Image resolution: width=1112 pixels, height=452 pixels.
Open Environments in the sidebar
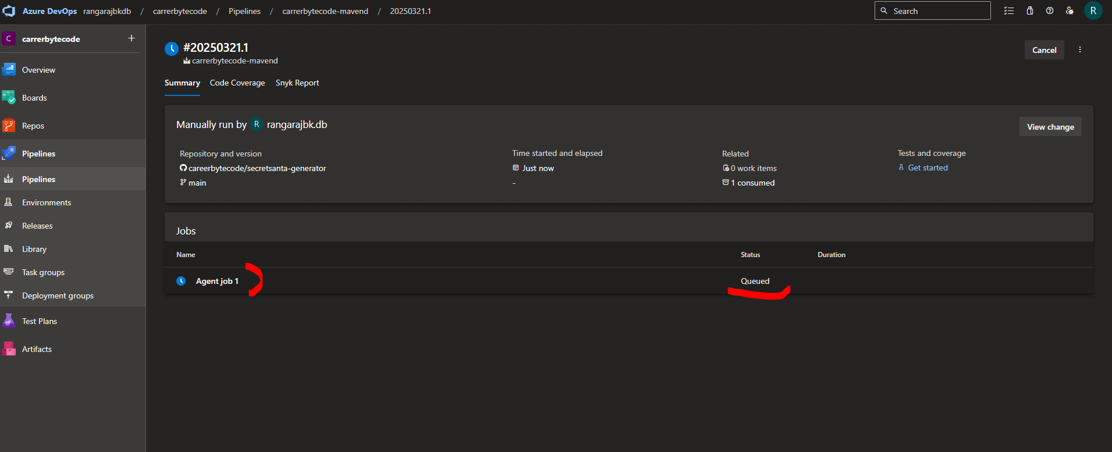coord(73,202)
